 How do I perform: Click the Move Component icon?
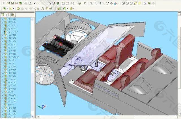[x=39, y=9]
